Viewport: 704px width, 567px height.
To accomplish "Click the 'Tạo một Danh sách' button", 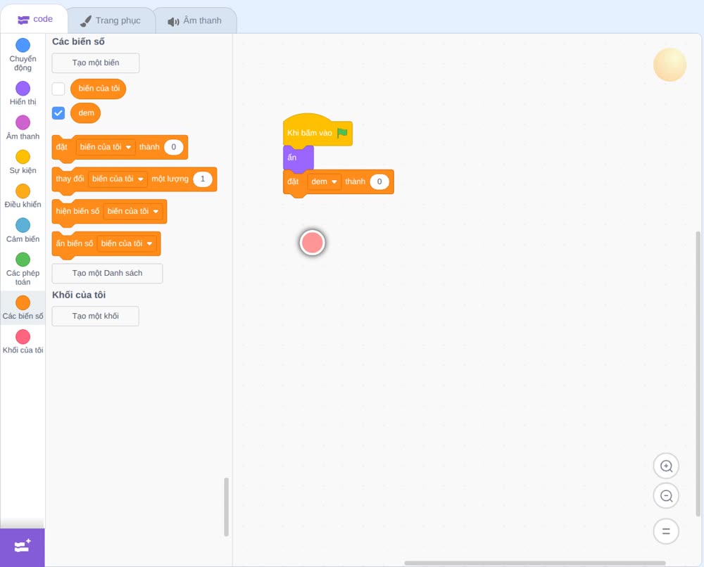I will click(107, 273).
